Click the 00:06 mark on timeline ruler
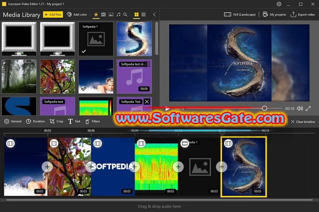The width and height of the screenshot is (319, 212). click(x=91, y=130)
